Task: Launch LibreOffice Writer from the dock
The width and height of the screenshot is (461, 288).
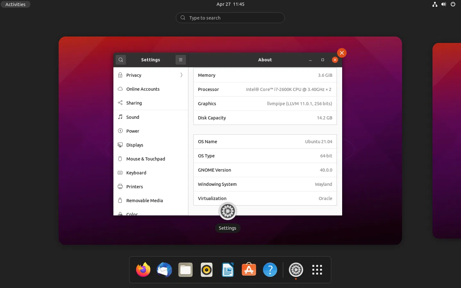Action: pyautogui.click(x=227, y=270)
